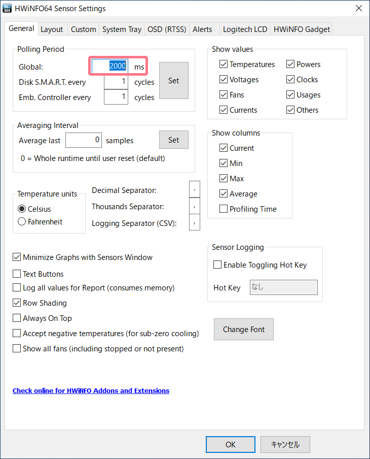Click the Global polling period input field

[x=110, y=66]
